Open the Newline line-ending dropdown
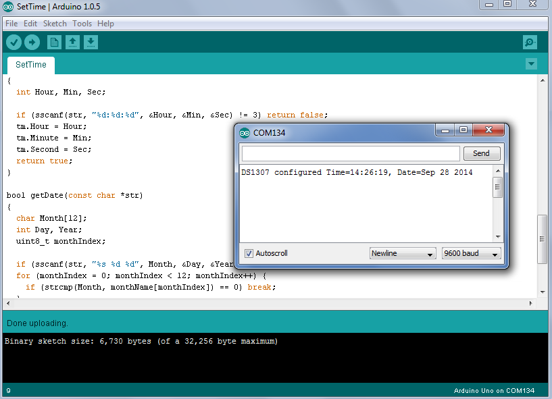This screenshot has width=552, height=399. (x=403, y=253)
